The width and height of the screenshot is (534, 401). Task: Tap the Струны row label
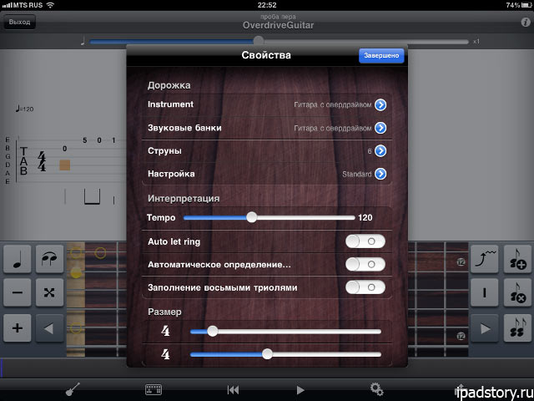point(164,151)
